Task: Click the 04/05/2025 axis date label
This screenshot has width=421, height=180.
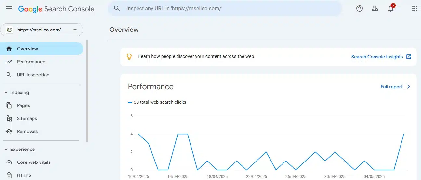Action: pos(374,177)
